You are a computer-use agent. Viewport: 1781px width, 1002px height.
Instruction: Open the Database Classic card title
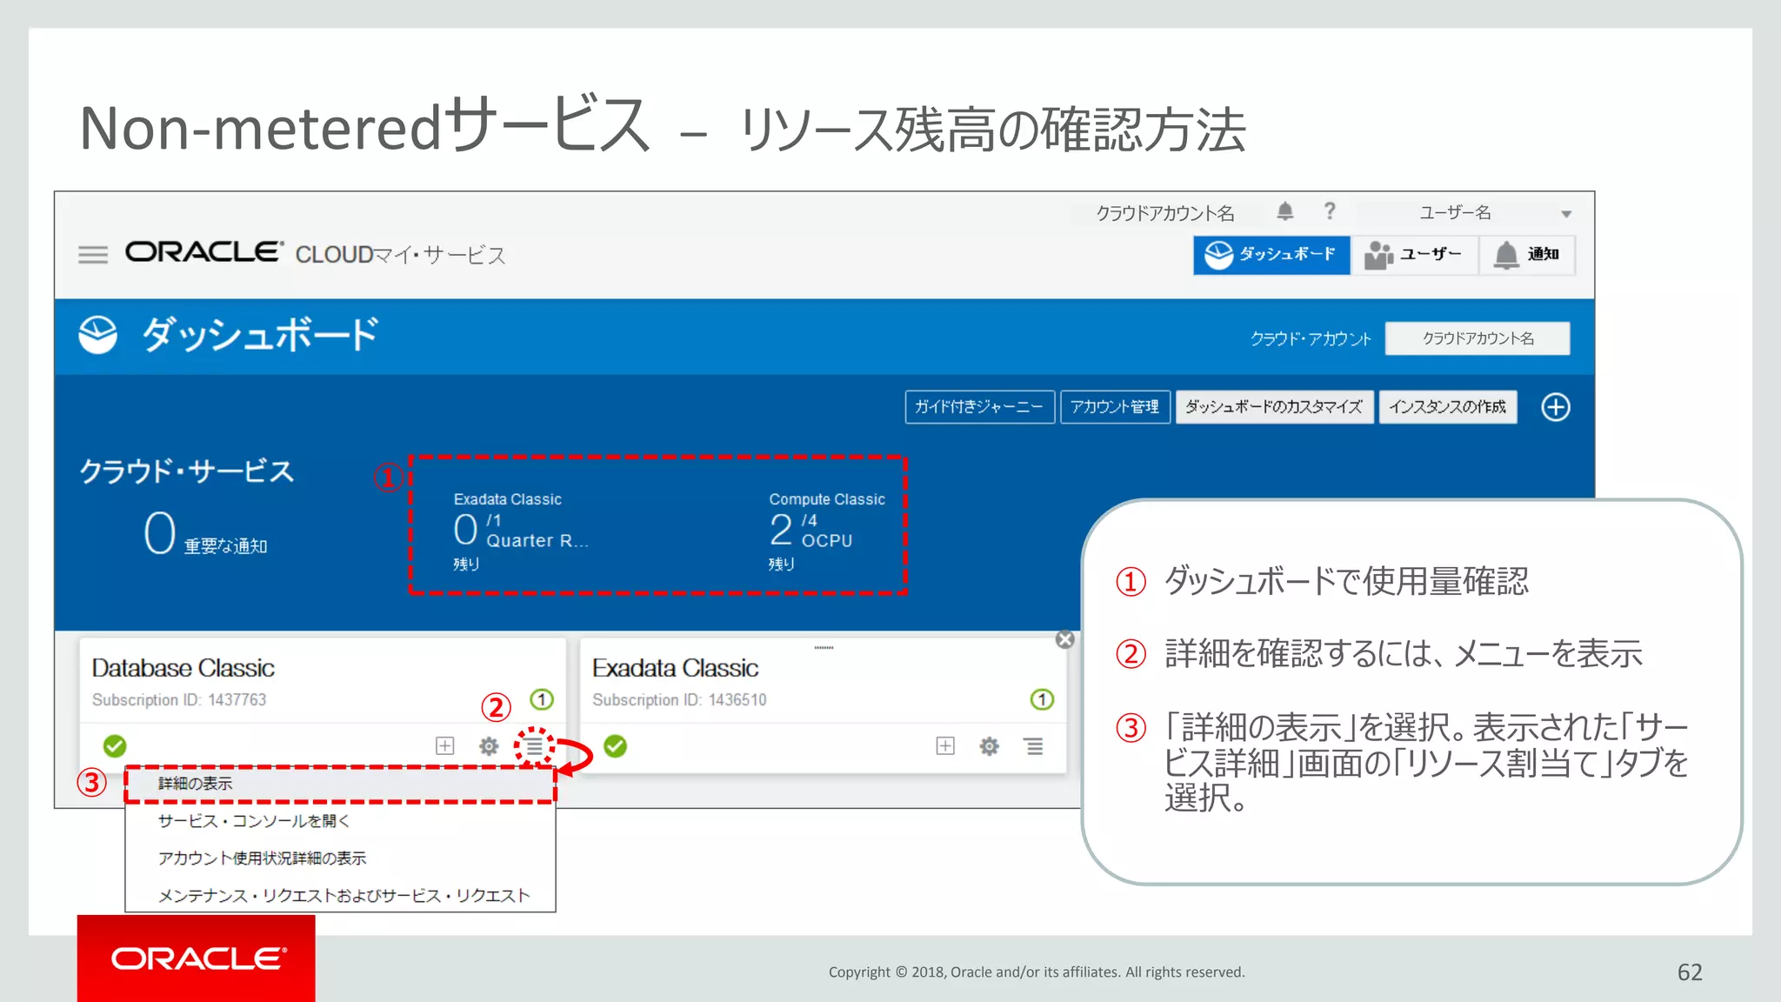183,668
